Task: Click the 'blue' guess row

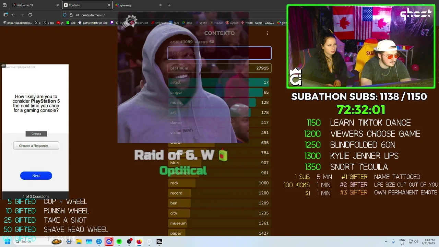Action: (219, 163)
